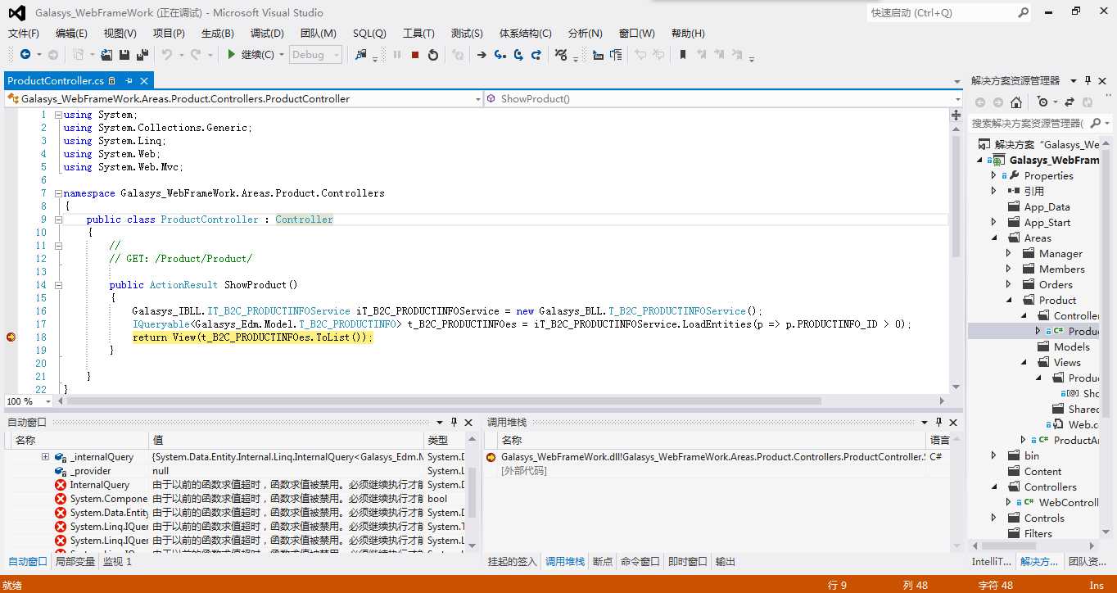Click the Step Out debug icon
The width and height of the screenshot is (1117, 593).
pyautogui.click(x=536, y=55)
